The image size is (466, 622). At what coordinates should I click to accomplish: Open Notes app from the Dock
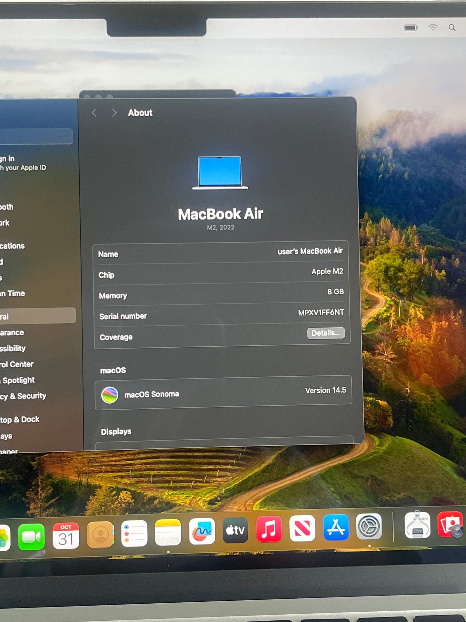tap(168, 532)
